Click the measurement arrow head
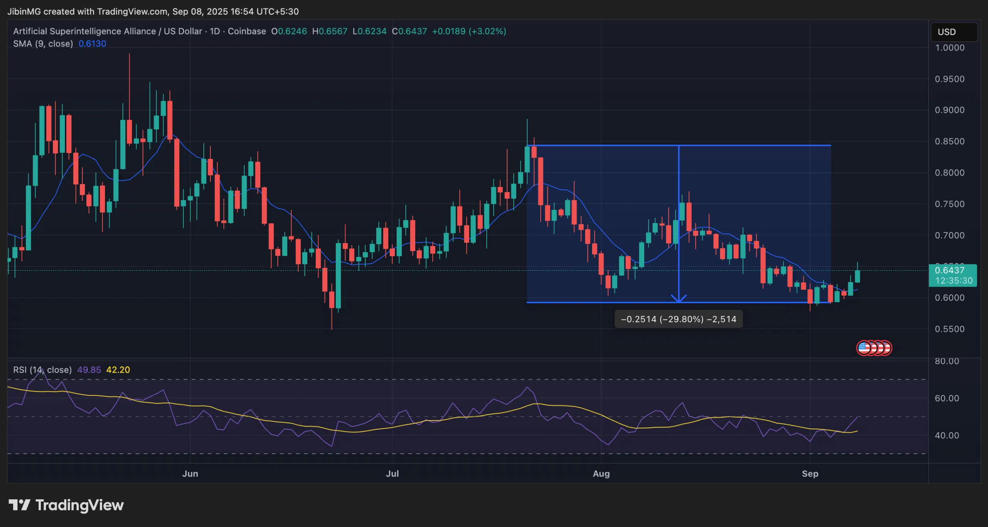Viewport: 988px width, 527px height. coord(678,298)
